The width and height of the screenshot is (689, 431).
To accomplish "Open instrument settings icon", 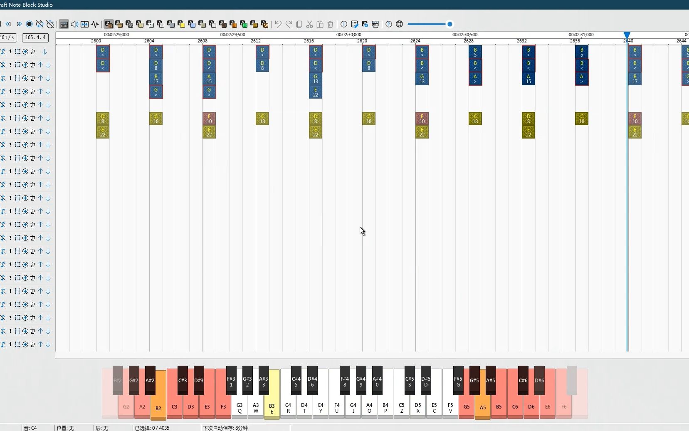I will (x=365, y=24).
